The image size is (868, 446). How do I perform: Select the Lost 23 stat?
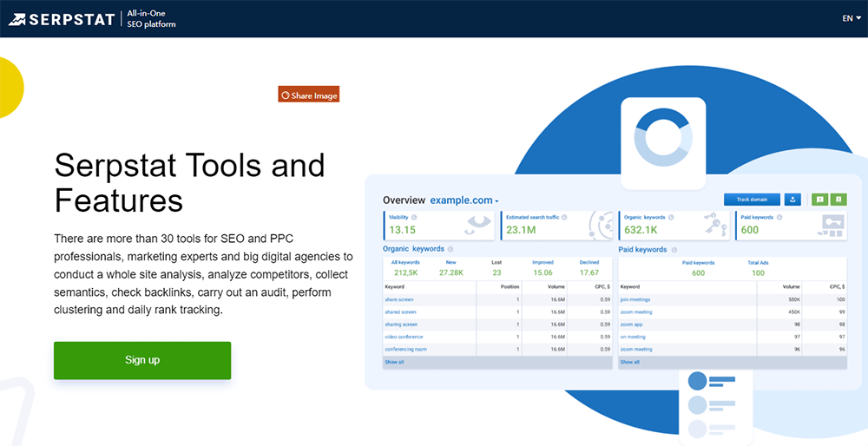pyautogui.click(x=496, y=268)
